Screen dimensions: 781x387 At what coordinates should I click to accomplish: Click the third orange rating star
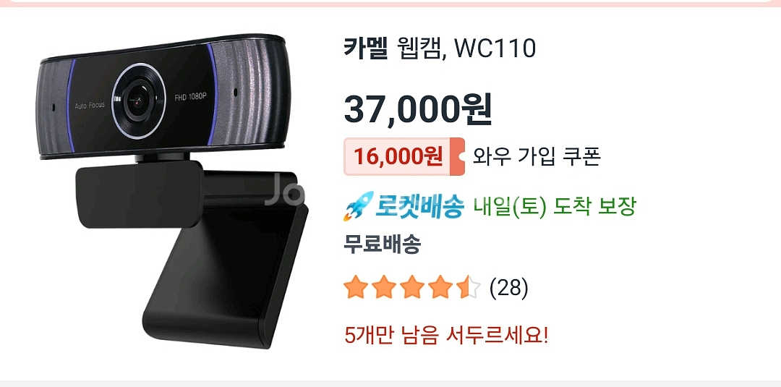[x=413, y=288]
